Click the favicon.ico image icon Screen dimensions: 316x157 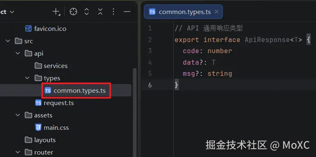(x=28, y=28)
